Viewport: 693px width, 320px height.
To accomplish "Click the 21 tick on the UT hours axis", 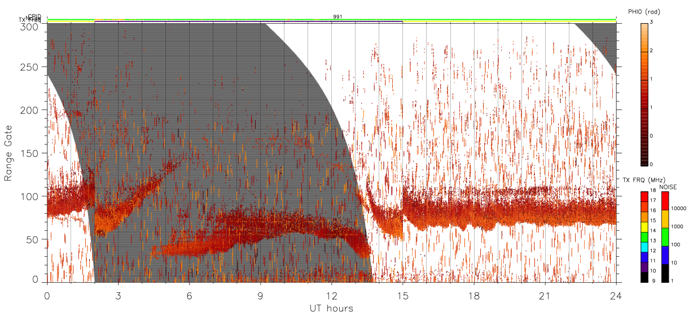I will click(x=545, y=296).
